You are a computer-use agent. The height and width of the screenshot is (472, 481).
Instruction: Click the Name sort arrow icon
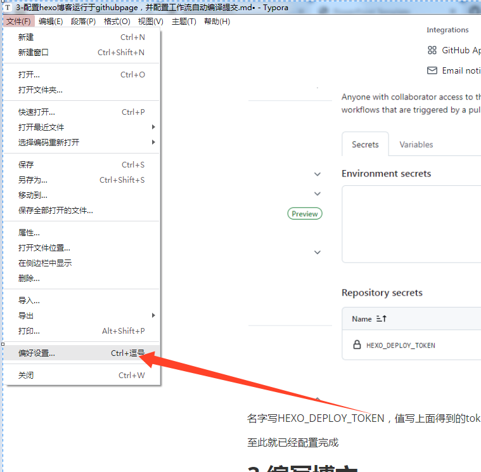382,318
